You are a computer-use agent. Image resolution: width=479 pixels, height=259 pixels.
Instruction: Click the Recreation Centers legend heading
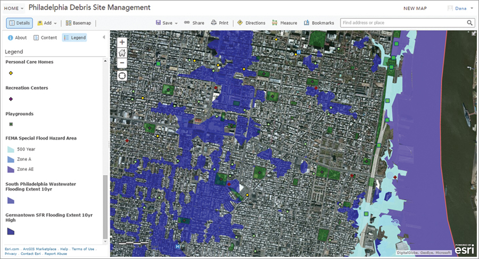[x=27, y=88]
